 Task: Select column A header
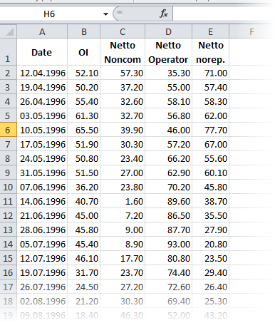42,31
